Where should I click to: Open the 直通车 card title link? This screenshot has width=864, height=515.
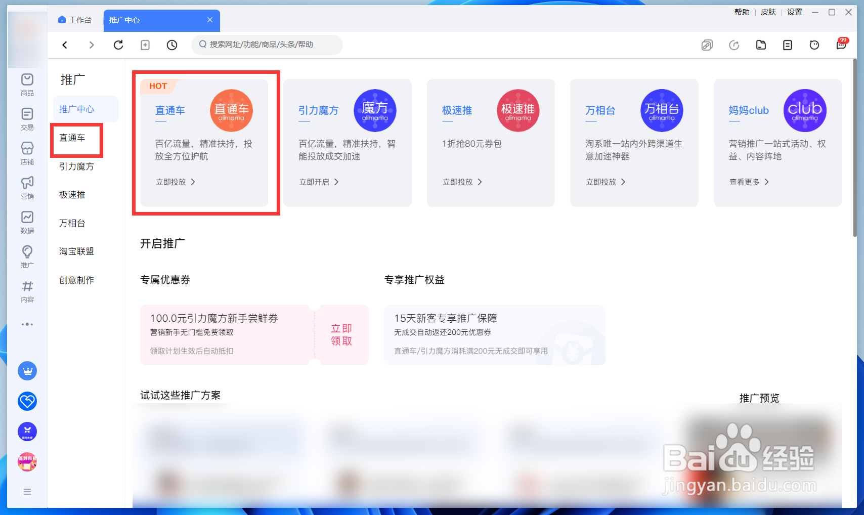pyautogui.click(x=170, y=110)
